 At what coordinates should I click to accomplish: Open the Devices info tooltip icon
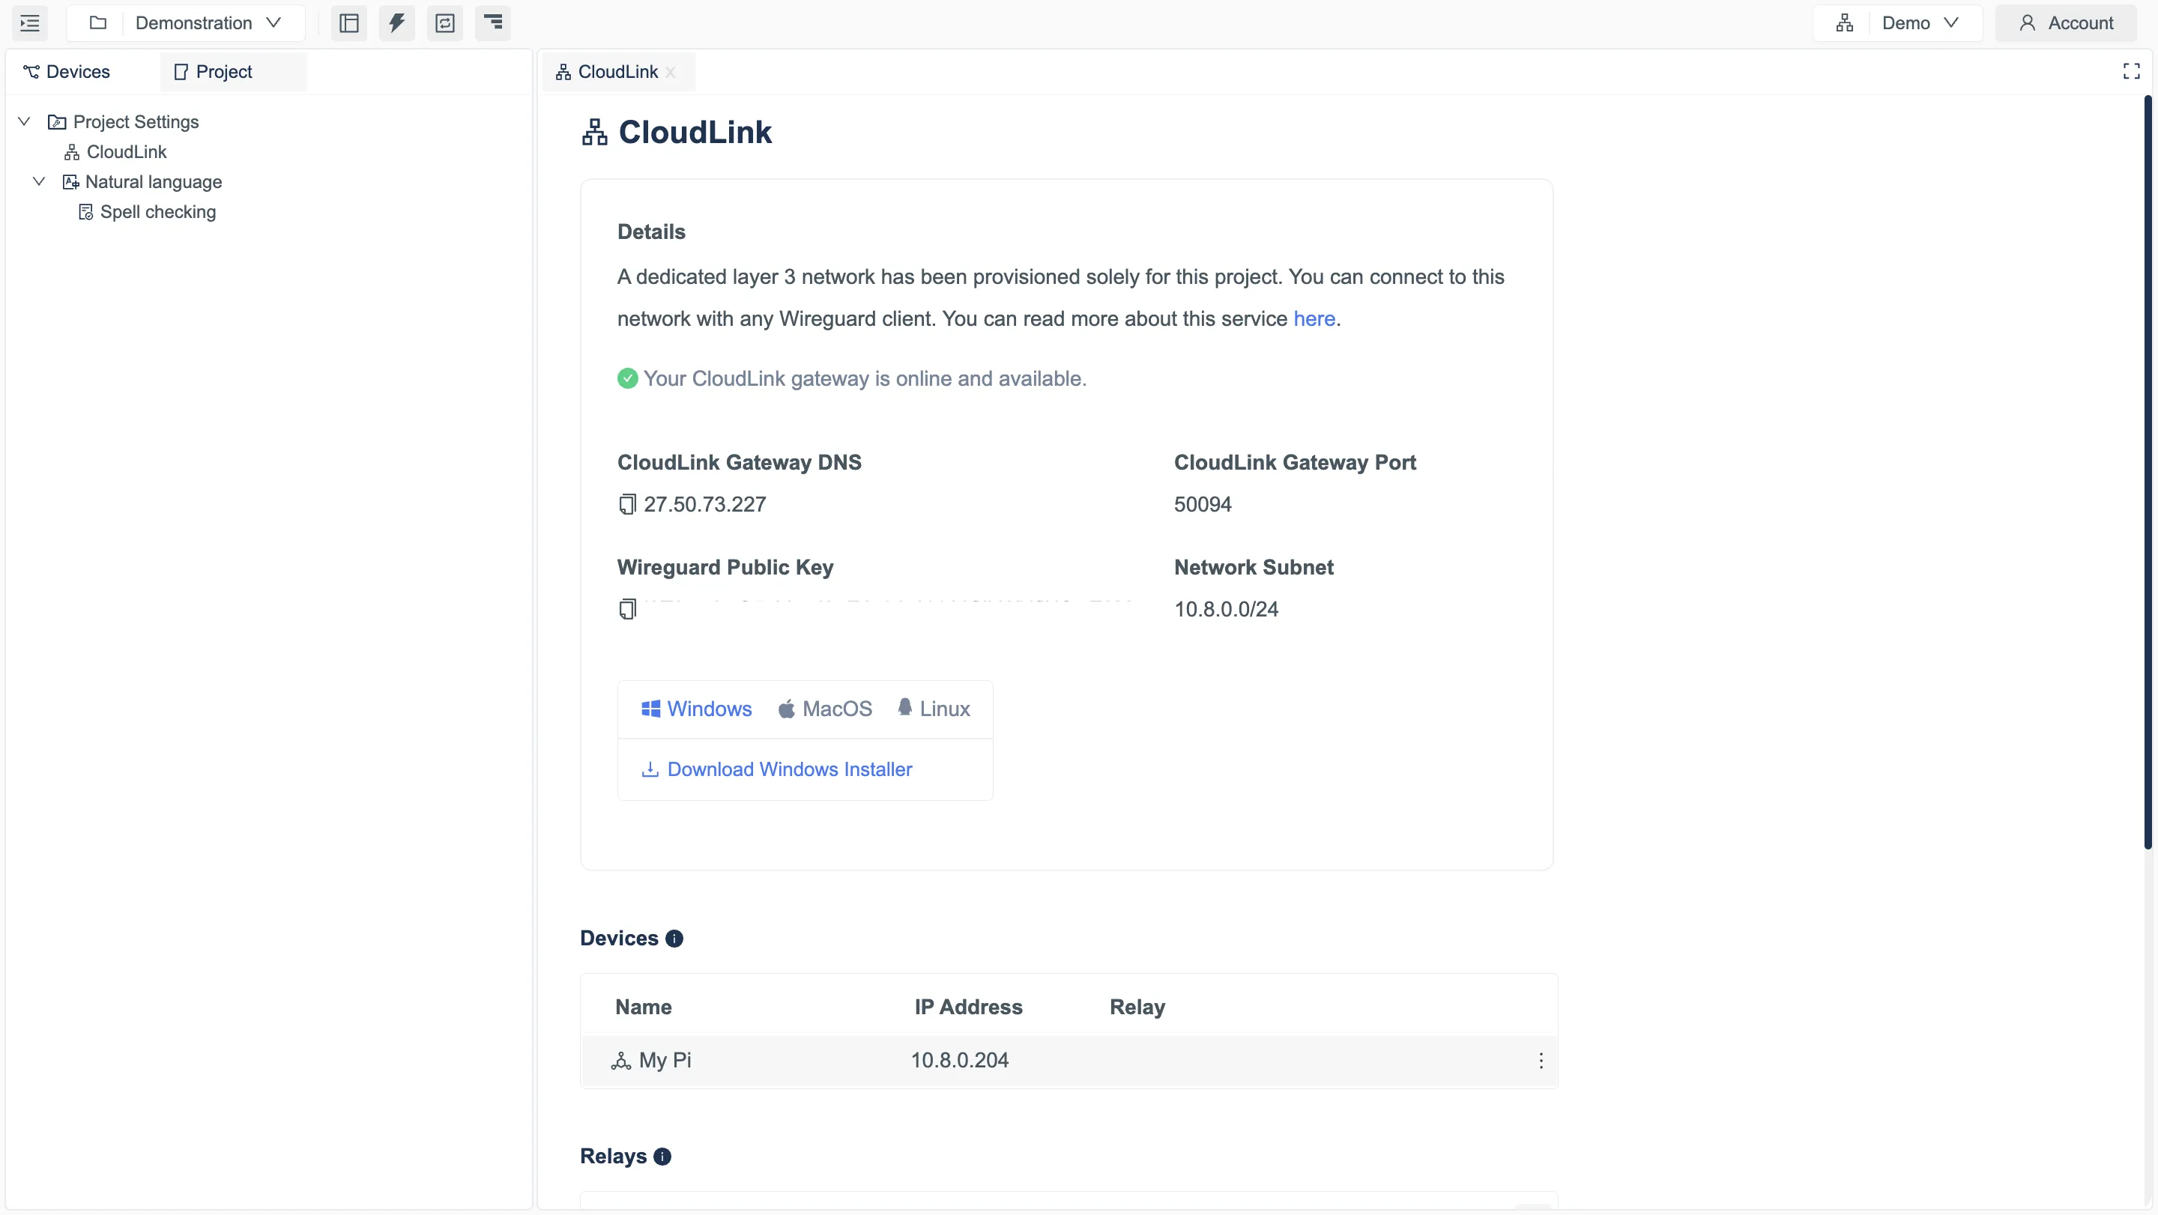click(x=674, y=938)
